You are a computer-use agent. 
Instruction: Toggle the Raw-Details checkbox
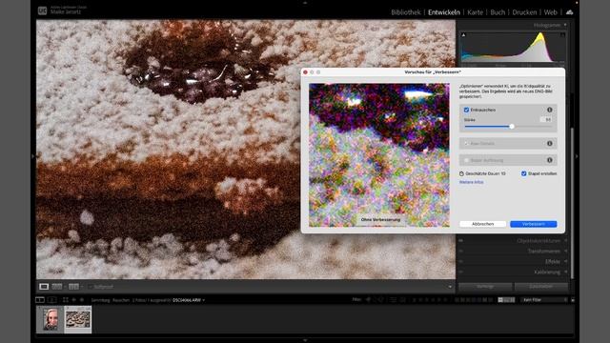466,144
